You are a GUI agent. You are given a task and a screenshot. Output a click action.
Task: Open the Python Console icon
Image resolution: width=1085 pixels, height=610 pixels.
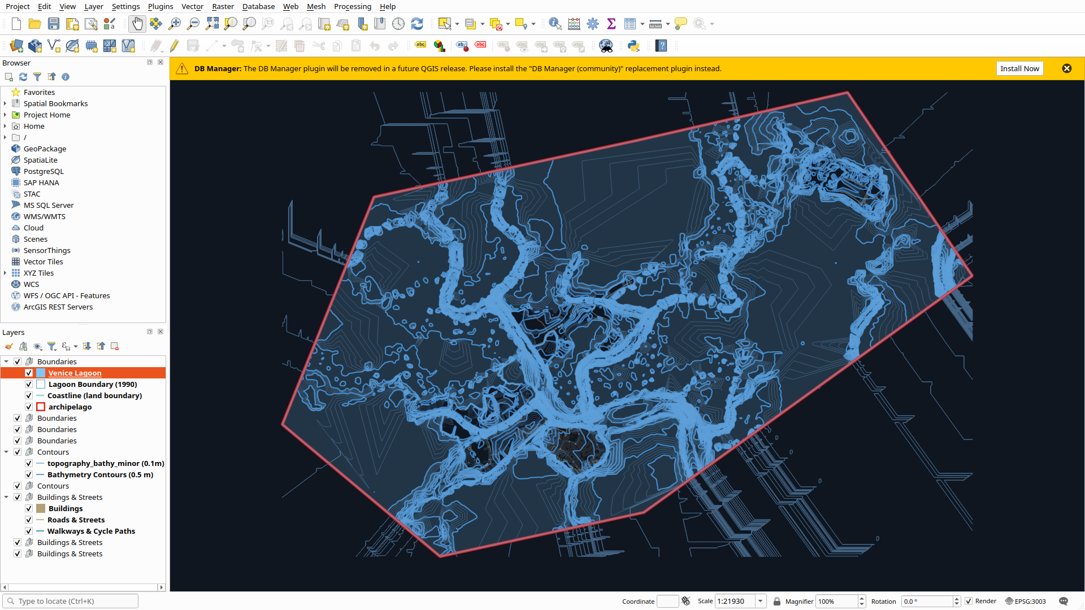(x=633, y=46)
